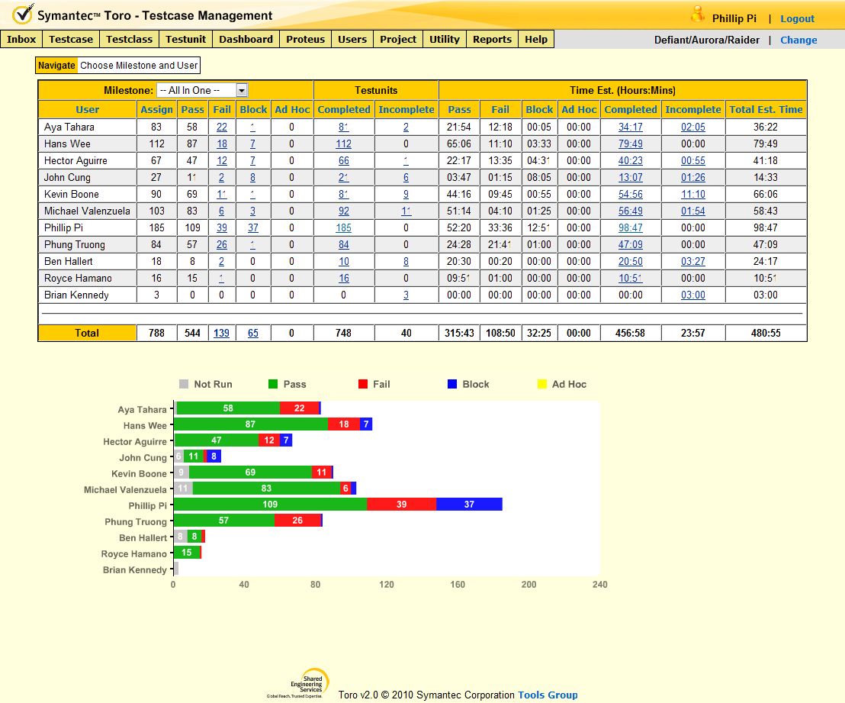Click total estimated time 480:55
Screen dimensions: 845x703
(766, 333)
